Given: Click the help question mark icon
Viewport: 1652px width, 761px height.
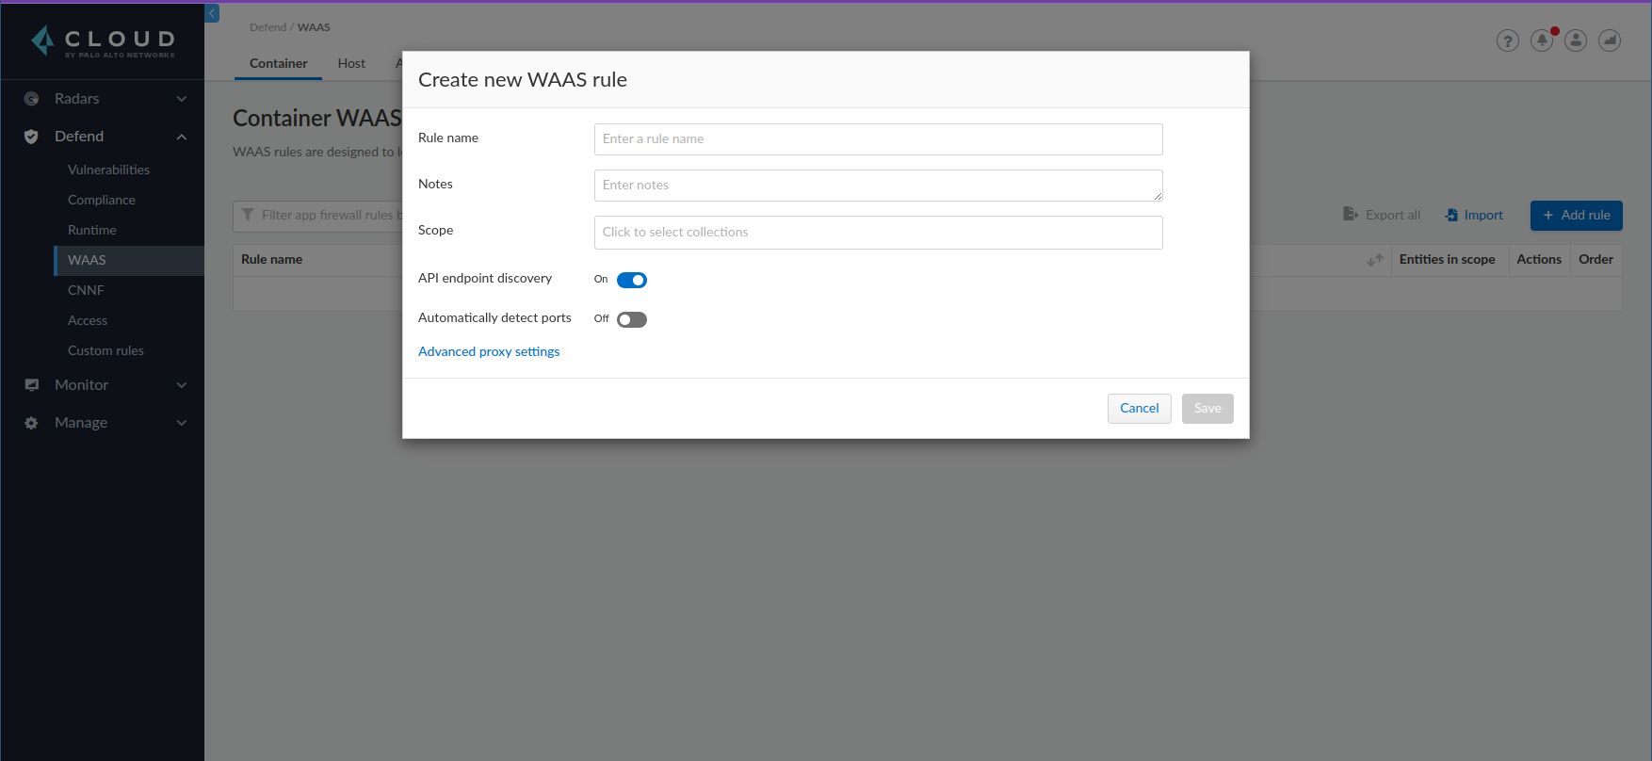Looking at the screenshot, I should 1507,40.
